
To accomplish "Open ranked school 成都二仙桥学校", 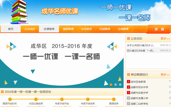I will click(139, 104).
